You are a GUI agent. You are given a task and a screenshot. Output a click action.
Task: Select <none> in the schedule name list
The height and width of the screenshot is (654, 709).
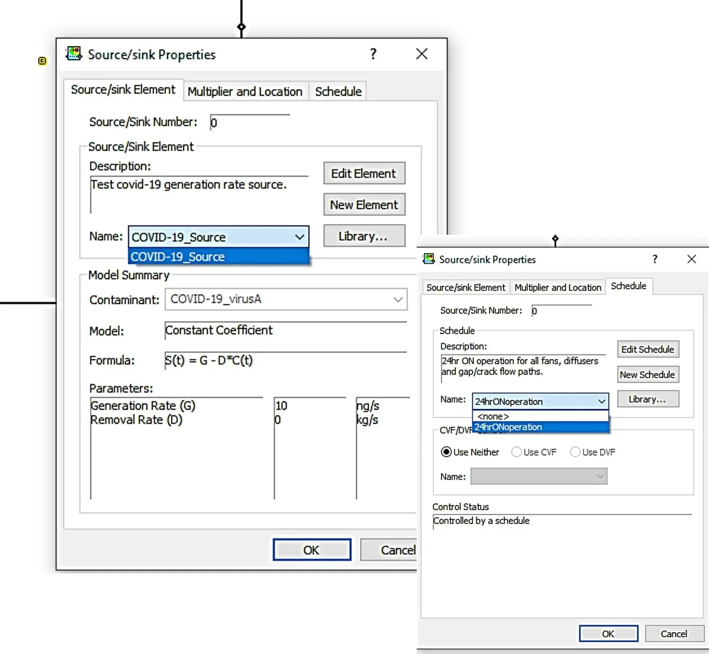[493, 416]
